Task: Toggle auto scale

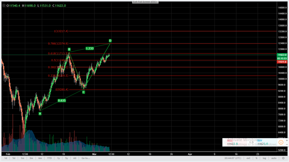Action: 274,158
